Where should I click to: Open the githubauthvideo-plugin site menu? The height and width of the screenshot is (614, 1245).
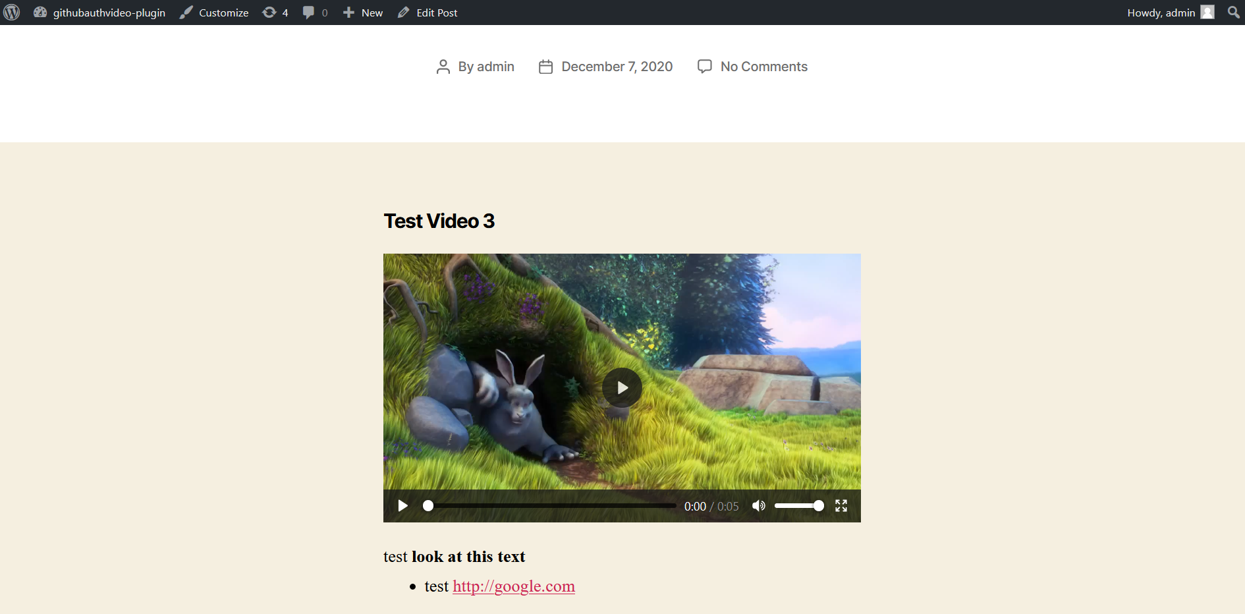point(99,13)
